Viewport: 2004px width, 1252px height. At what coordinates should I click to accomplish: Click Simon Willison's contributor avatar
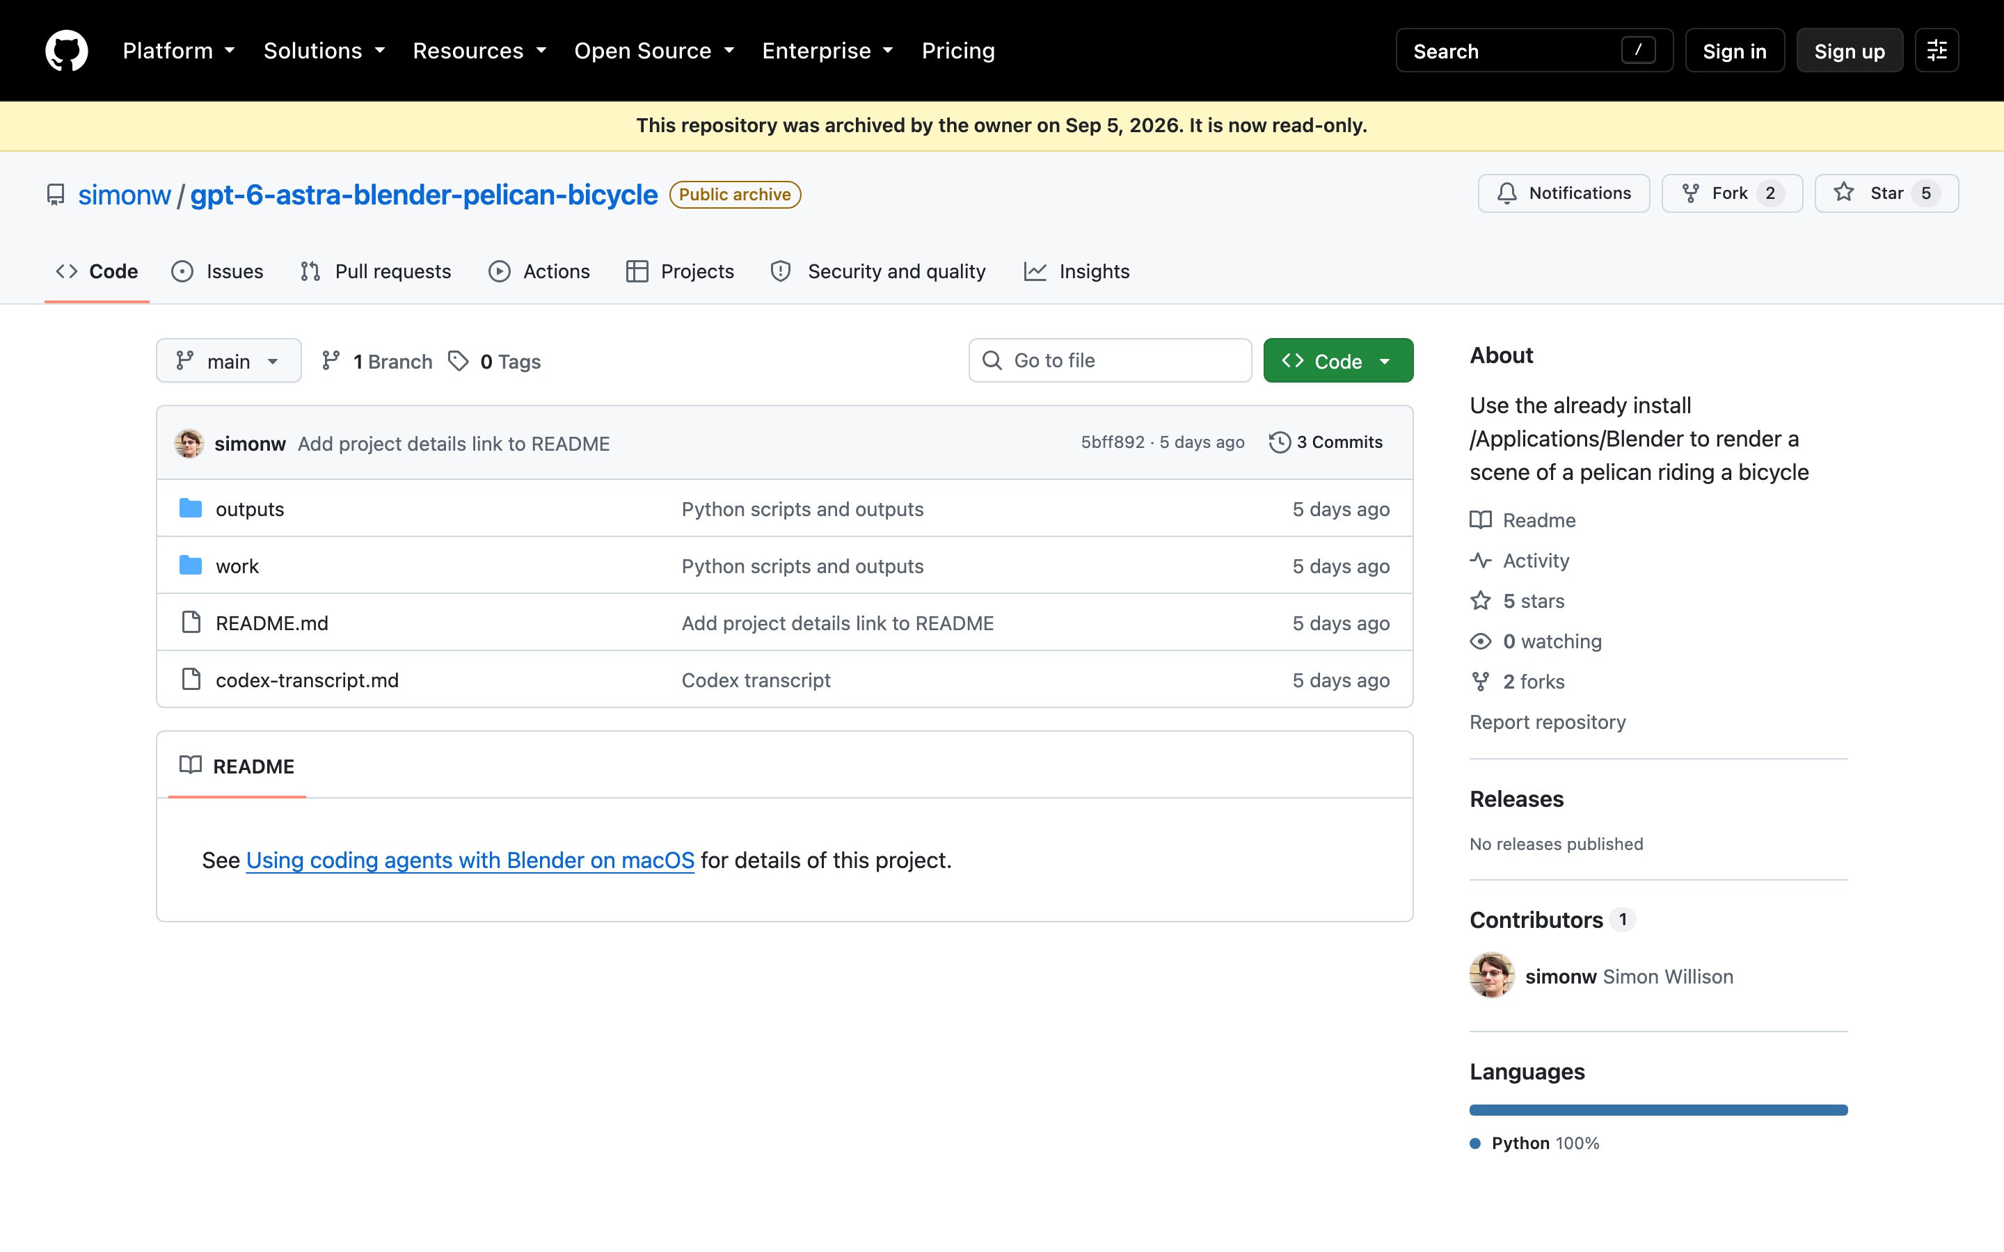click(1491, 975)
